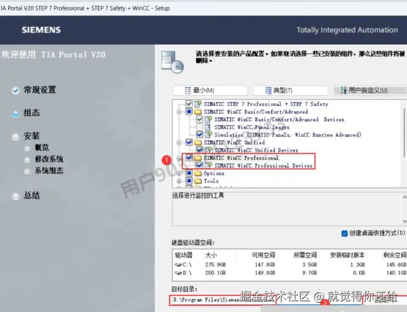This screenshot has width=407, height=312.
Task: Select the SIMATIC WinCC Professional Devices row text
Action: pos(263,165)
